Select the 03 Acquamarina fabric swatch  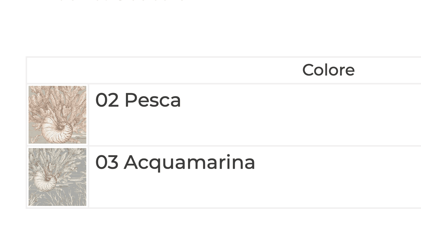click(x=58, y=177)
